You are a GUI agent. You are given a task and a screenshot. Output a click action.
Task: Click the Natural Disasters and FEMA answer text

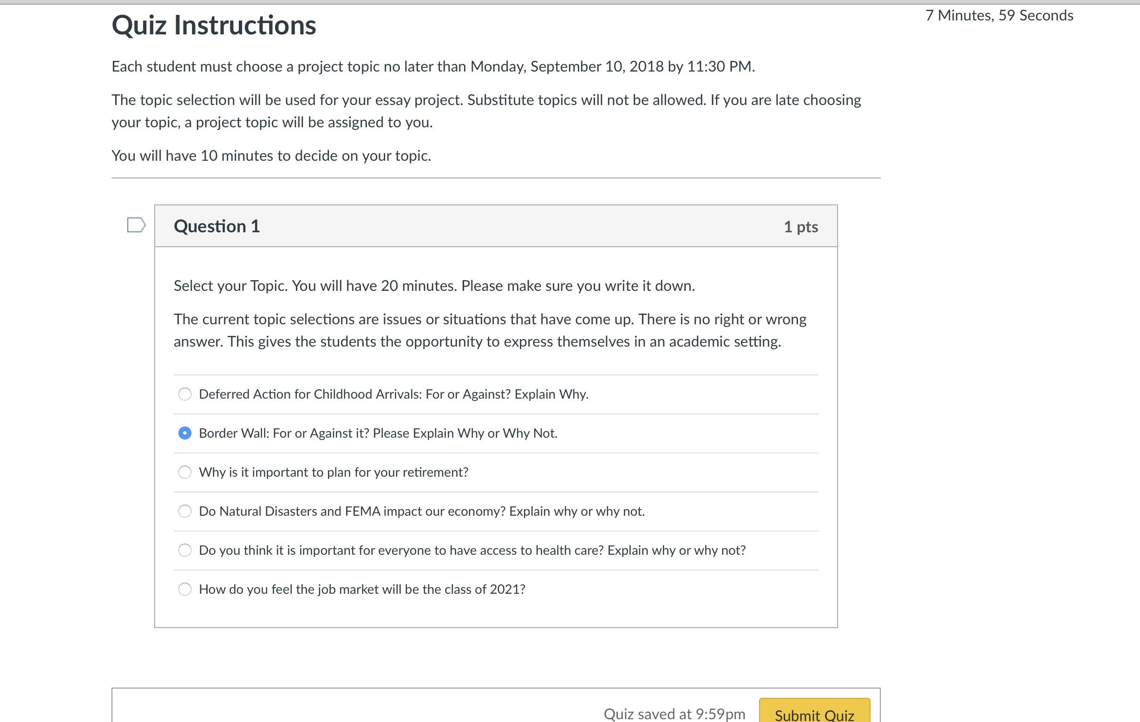pos(422,512)
